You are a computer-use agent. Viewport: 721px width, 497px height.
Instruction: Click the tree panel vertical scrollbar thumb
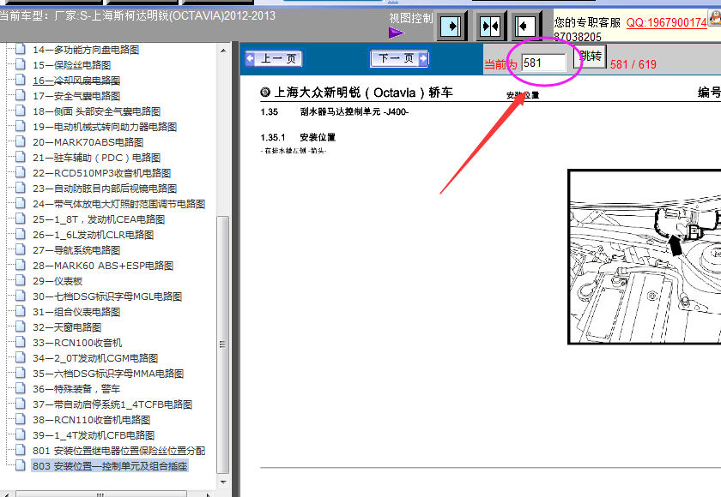pos(222,344)
